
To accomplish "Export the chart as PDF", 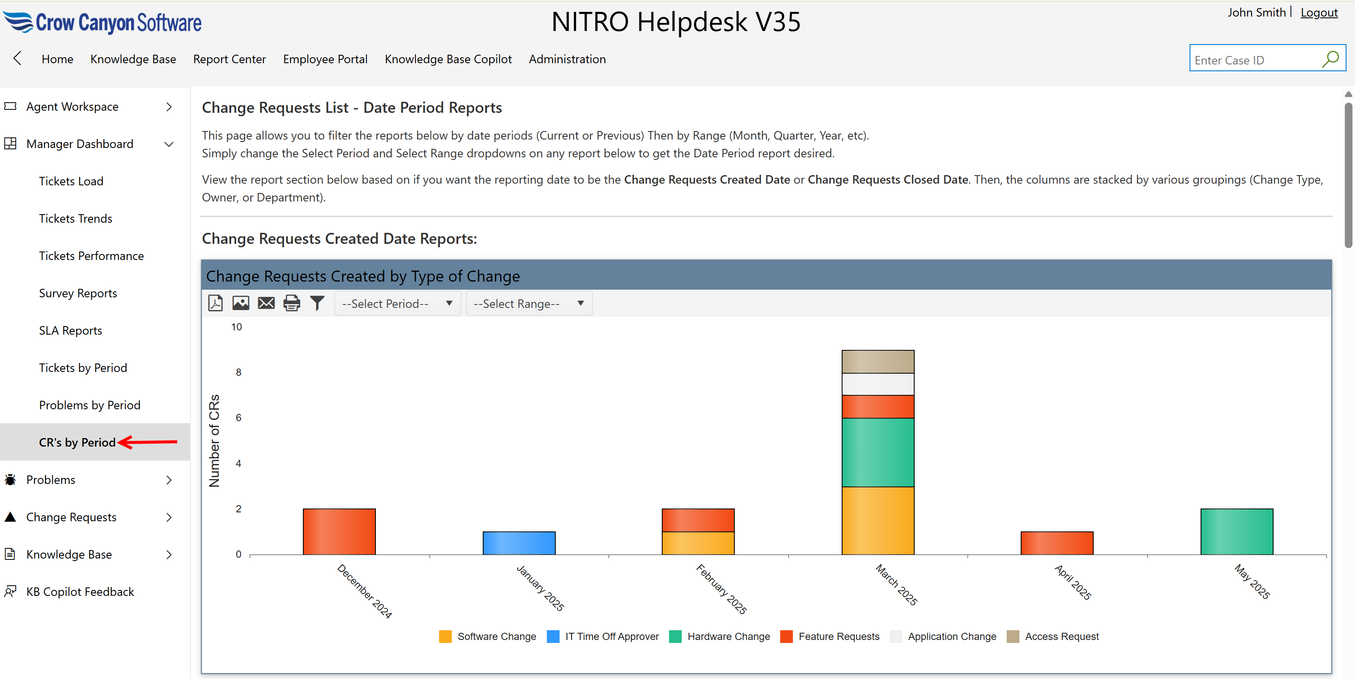I will coord(216,303).
